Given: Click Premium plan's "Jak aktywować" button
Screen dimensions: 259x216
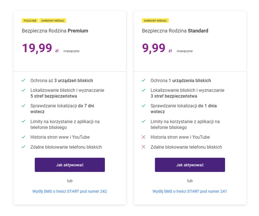Looking at the screenshot, I should pyautogui.click(x=70, y=165).
